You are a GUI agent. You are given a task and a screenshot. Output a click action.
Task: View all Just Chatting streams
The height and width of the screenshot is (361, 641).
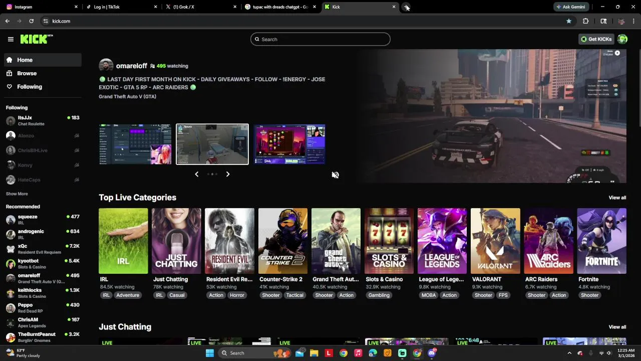click(617, 327)
